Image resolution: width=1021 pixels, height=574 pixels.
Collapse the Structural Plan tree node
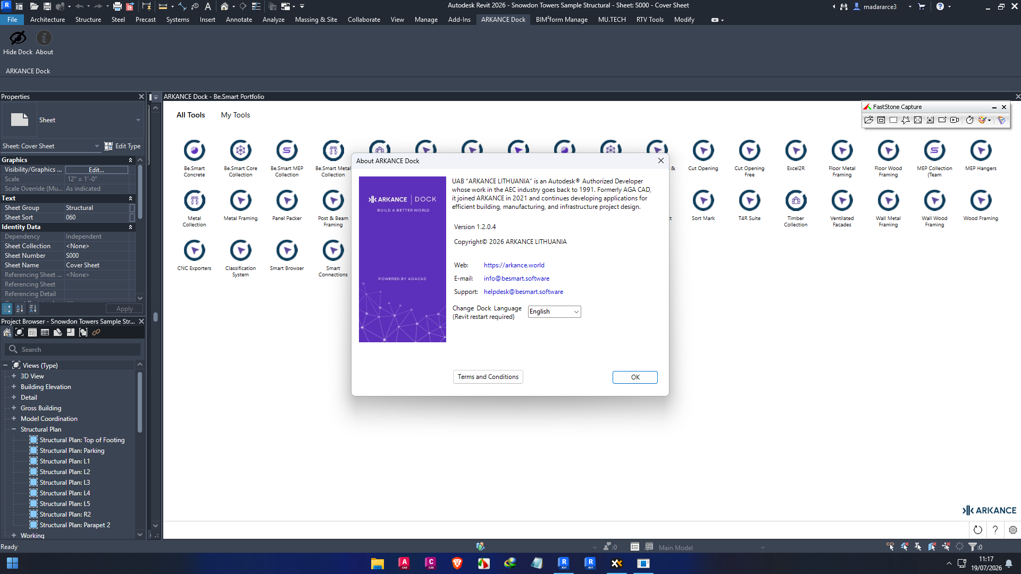pyautogui.click(x=14, y=429)
